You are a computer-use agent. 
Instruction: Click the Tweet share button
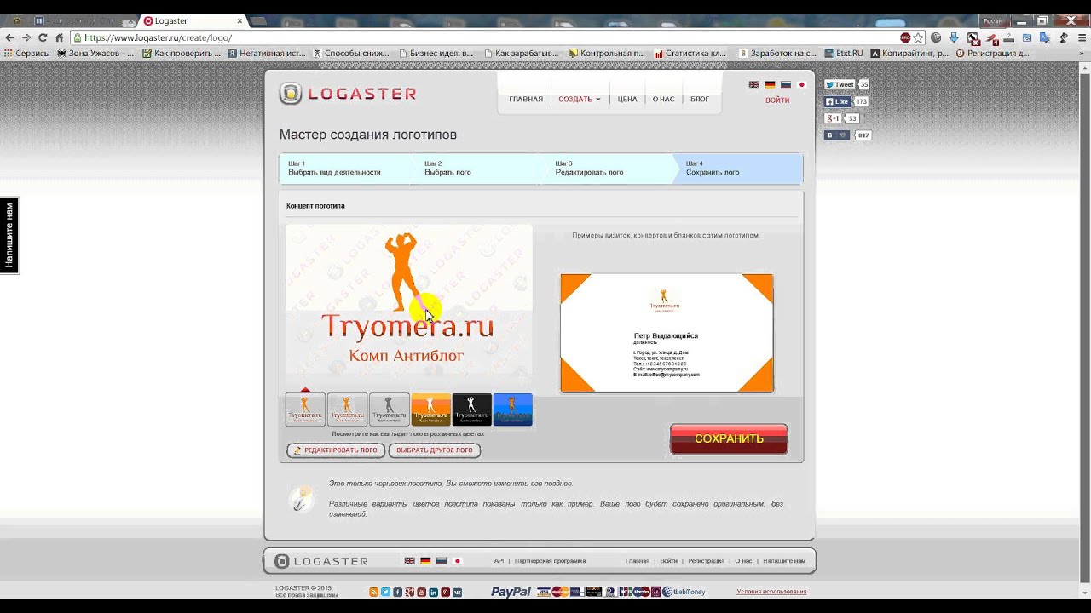[x=840, y=84]
